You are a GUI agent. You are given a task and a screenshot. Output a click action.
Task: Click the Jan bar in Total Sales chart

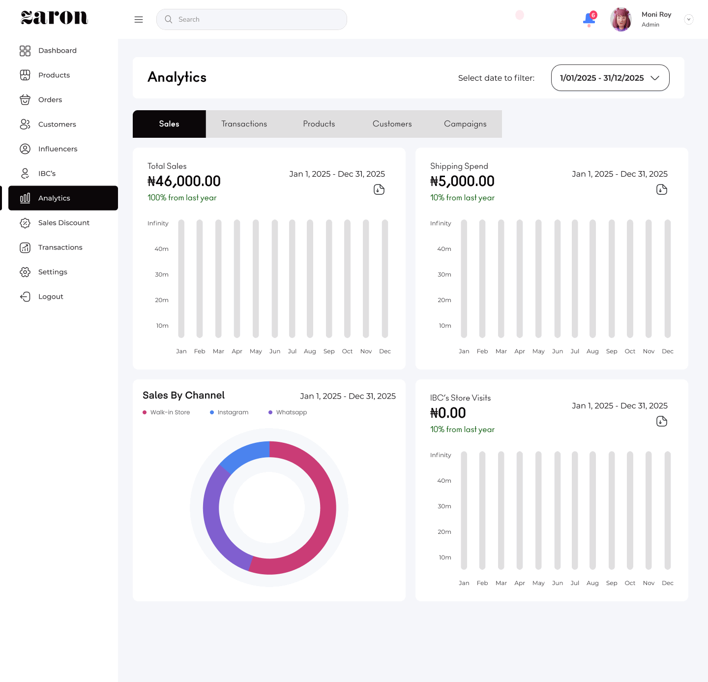point(181,279)
